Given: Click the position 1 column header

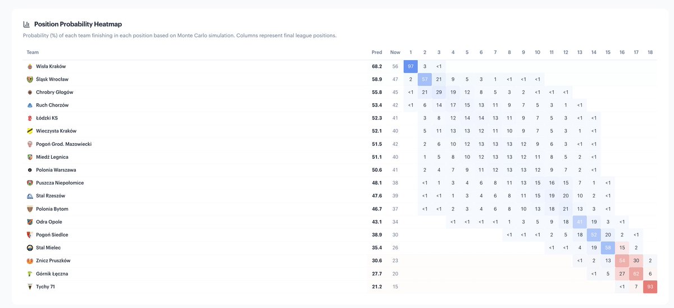Looking at the screenshot, I should pyautogui.click(x=411, y=52).
